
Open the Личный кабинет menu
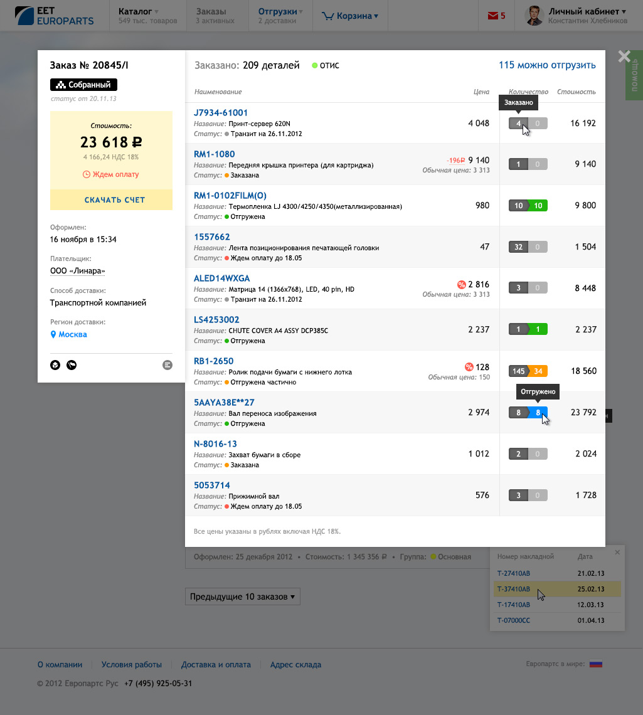(587, 11)
